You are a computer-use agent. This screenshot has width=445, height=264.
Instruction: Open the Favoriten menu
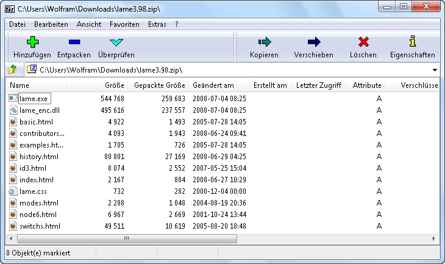tap(124, 24)
